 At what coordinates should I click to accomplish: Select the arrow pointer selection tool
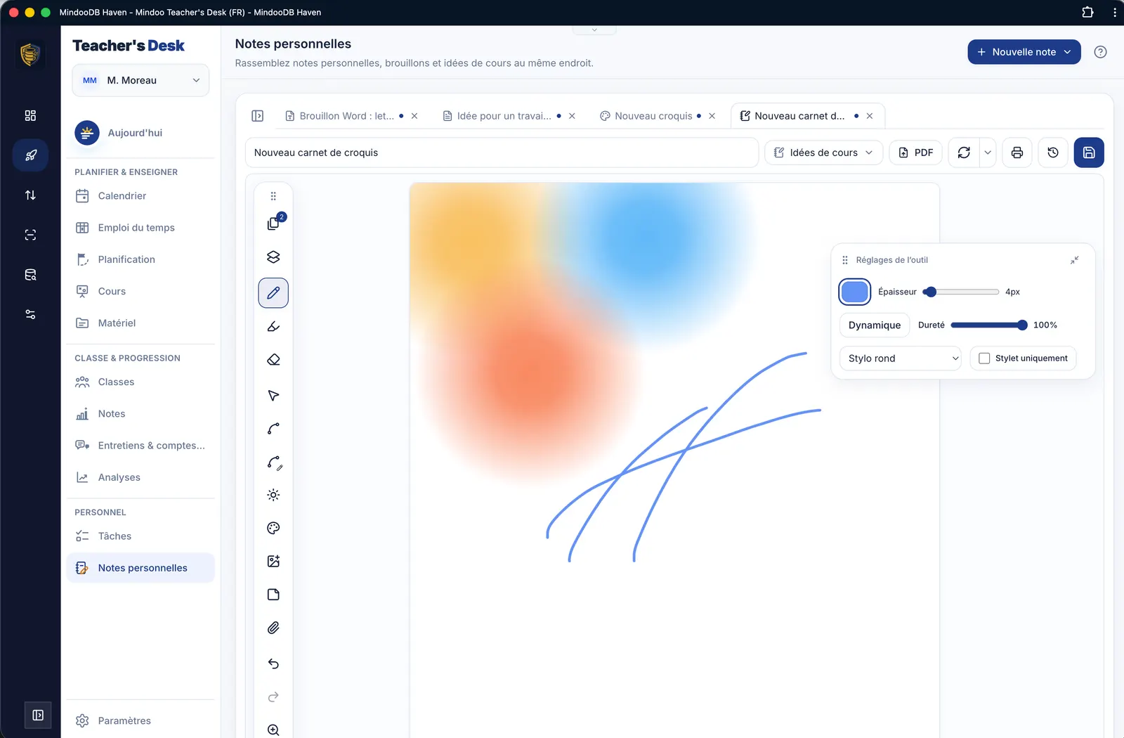(x=273, y=396)
